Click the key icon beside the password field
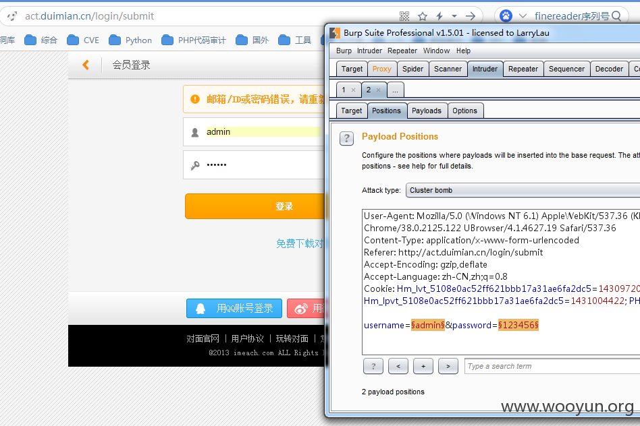 click(x=195, y=165)
